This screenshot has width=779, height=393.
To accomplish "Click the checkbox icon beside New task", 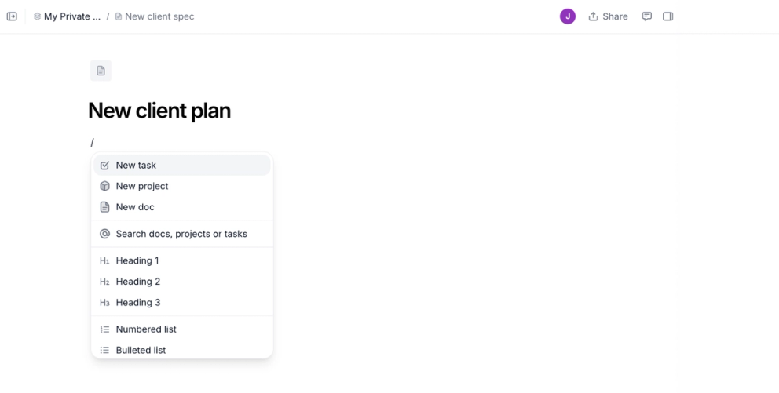I will click(104, 166).
